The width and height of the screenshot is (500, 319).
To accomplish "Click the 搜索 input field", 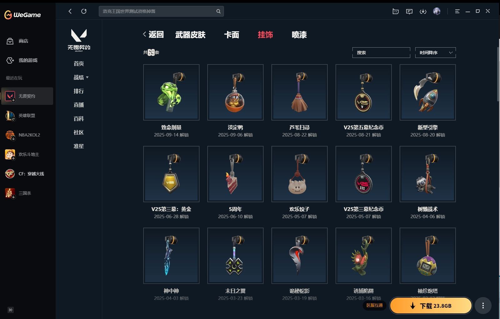I will (381, 53).
